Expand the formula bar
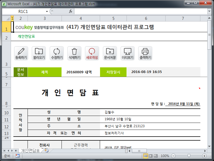This screenshot has height=161, width=214. pyautogui.click(x=209, y=11)
